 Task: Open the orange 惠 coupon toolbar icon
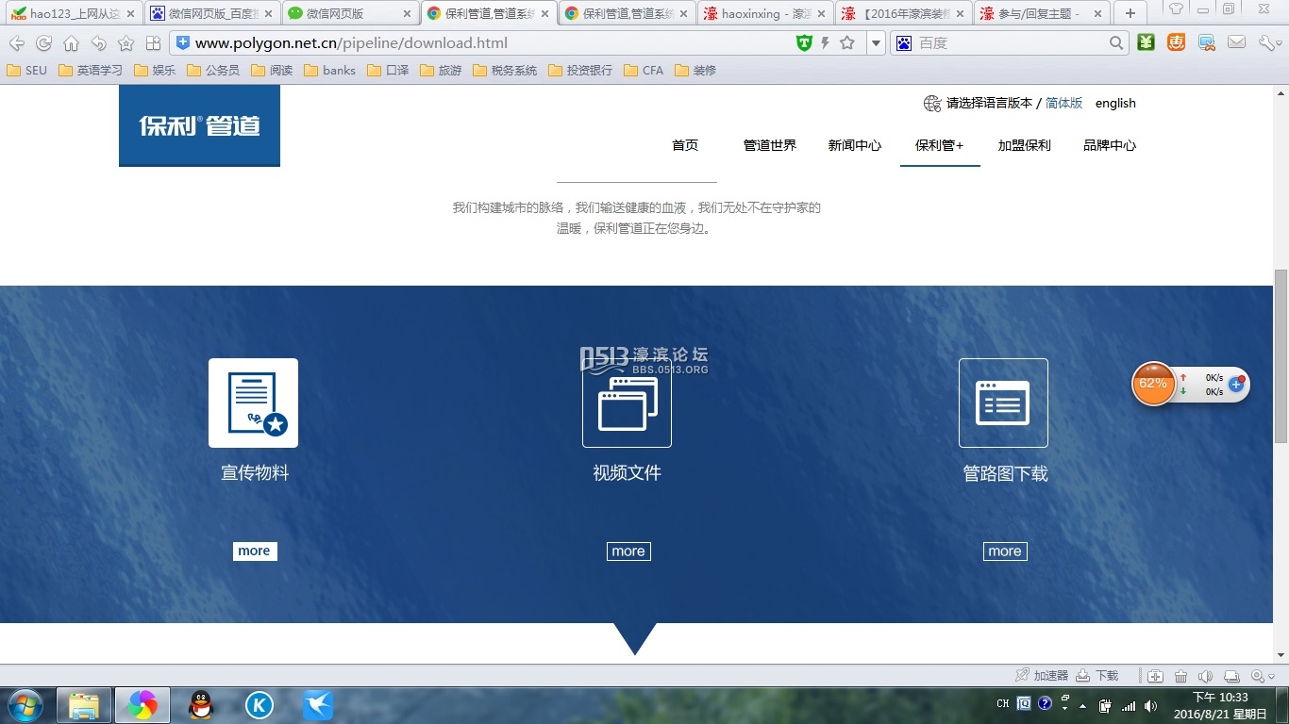(1175, 42)
